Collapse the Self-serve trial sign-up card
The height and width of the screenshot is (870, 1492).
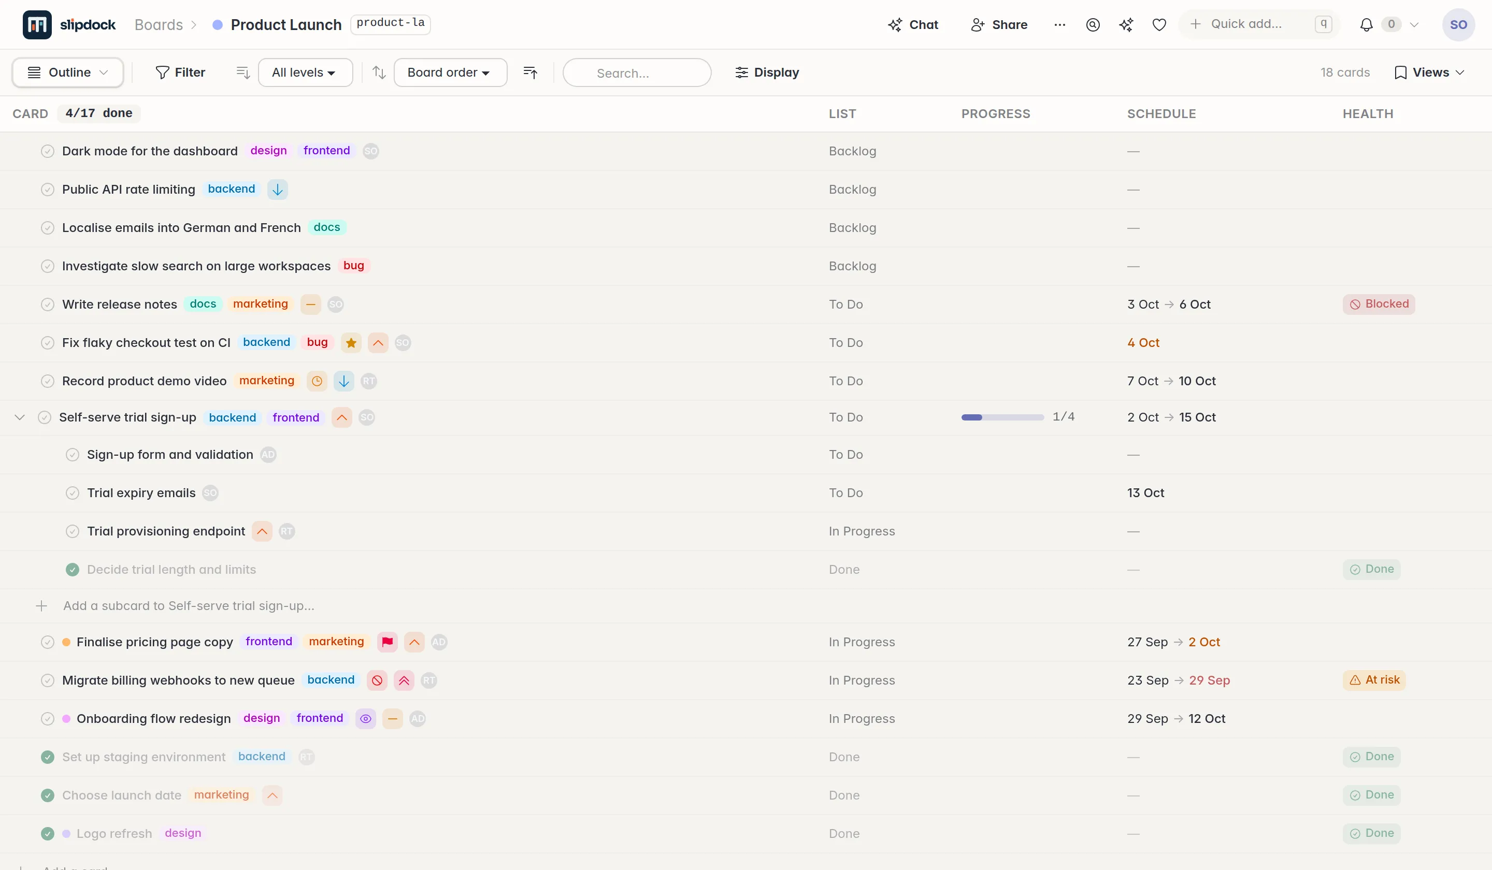tap(20, 417)
